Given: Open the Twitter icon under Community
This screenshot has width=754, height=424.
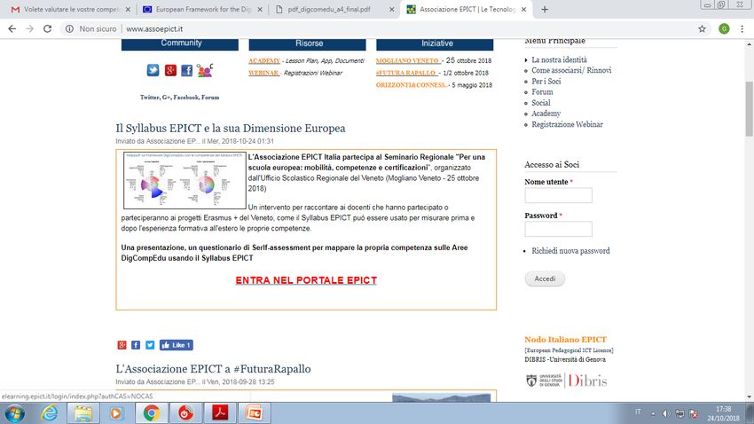Looking at the screenshot, I should [153, 71].
